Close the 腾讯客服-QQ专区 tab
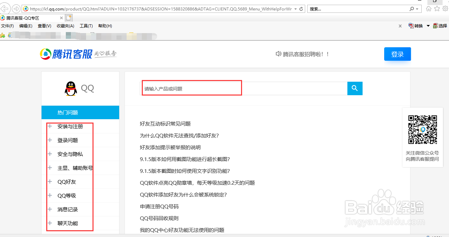This screenshot has width=449, height=237. pyautogui.click(x=61, y=18)
